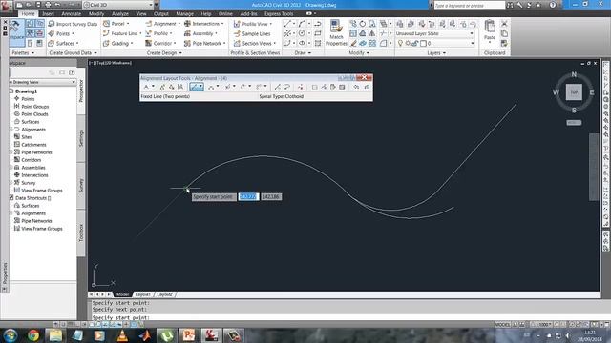The width and height of the screenshot is (611, 343).
Task: Open the Analyze ribbon tab
Action: point(120,13)
